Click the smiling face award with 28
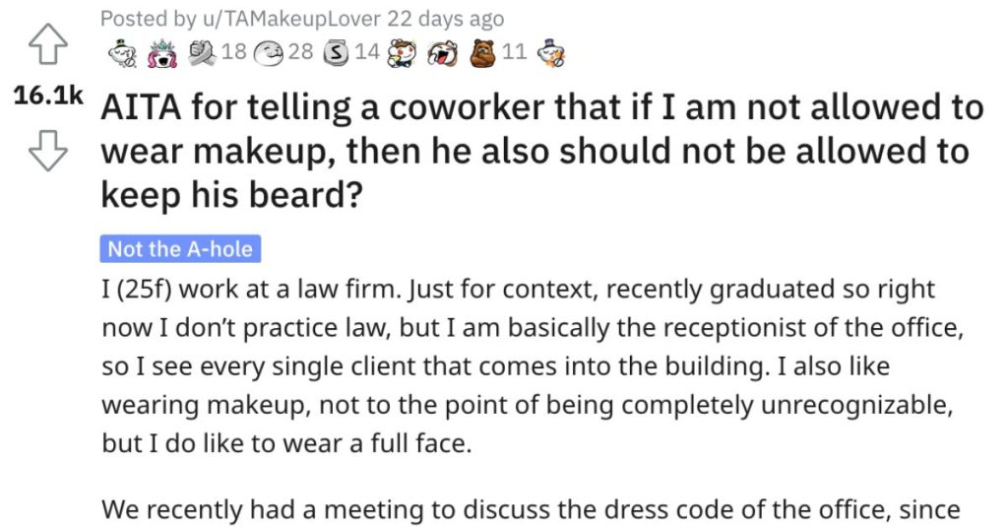 tap(269, 52)
